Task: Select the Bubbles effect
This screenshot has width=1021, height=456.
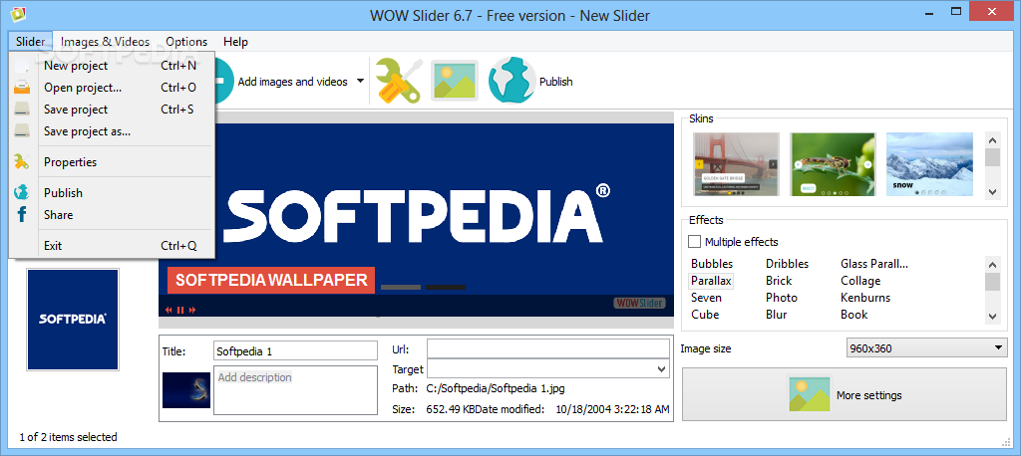Action: click(712, 264)
